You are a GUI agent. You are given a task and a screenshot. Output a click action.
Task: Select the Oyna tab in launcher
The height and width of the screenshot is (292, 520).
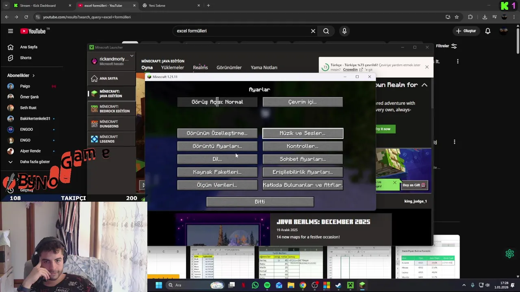[x=147, y=68]
